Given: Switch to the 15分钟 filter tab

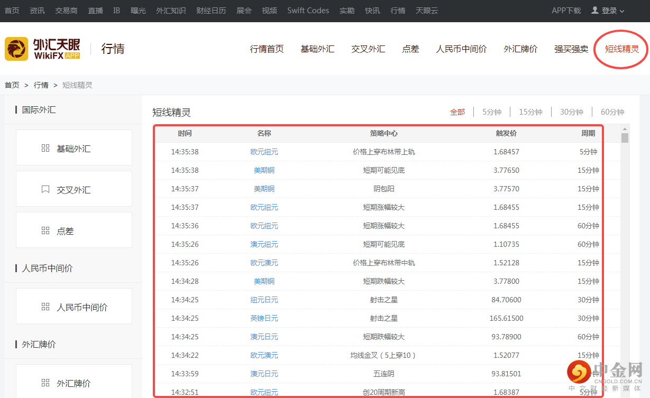Looking at the screenshot, I should (531, 112).
